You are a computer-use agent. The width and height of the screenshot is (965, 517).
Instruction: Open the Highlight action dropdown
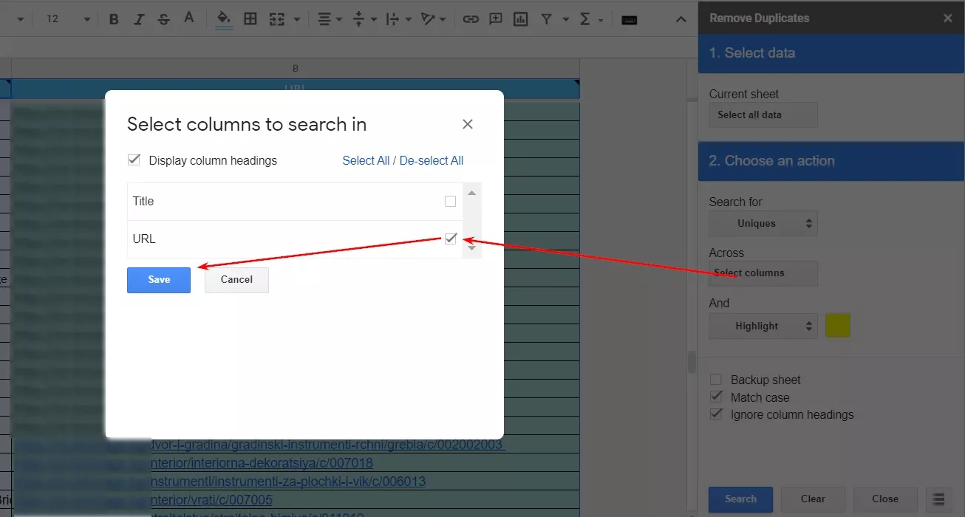(763, 326)
